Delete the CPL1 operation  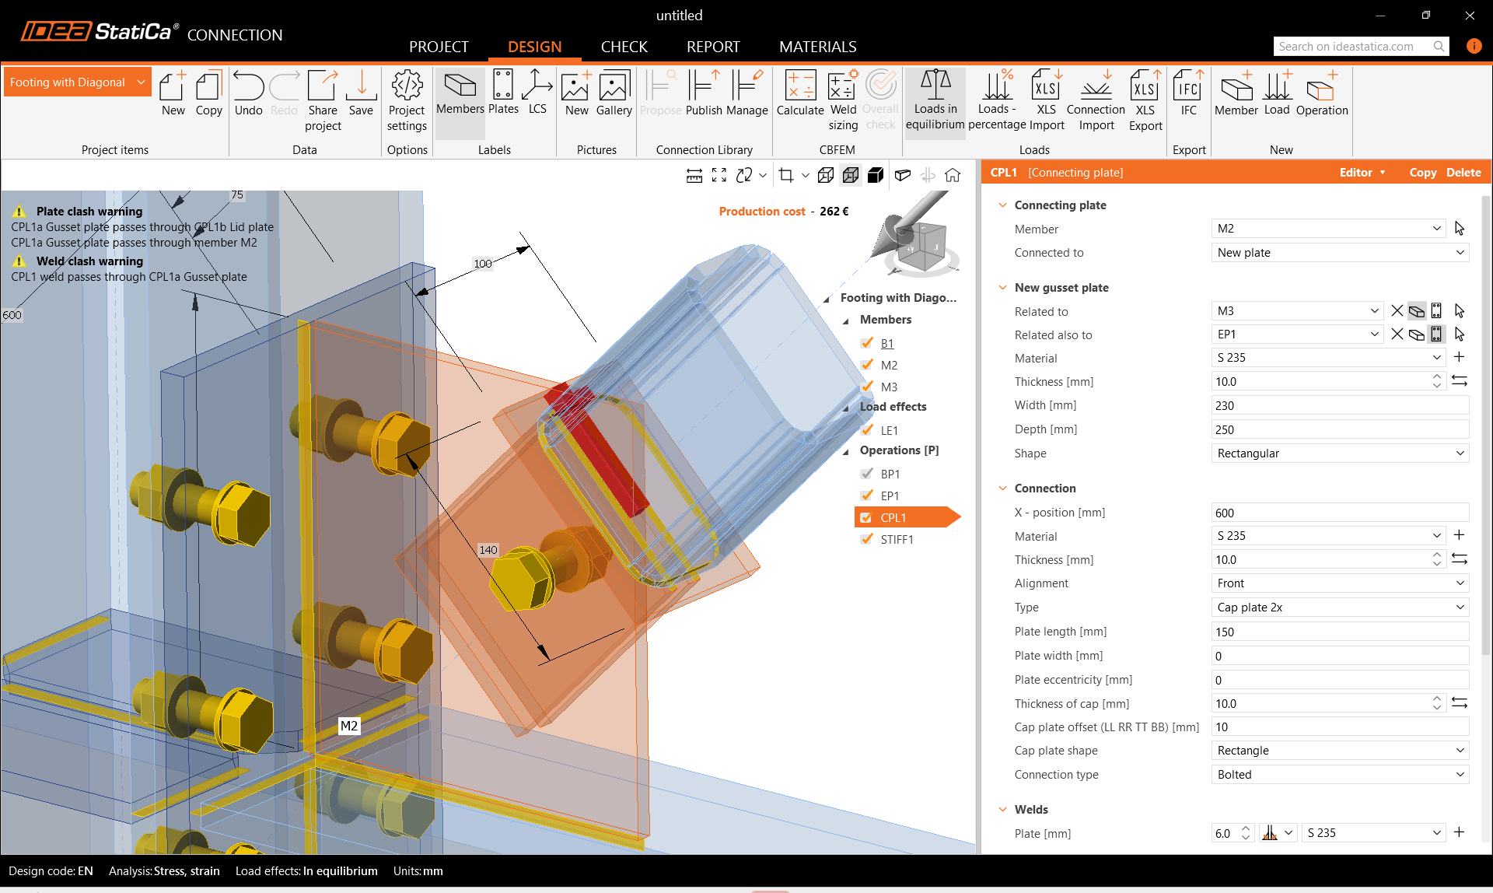tap(1463, 173)
